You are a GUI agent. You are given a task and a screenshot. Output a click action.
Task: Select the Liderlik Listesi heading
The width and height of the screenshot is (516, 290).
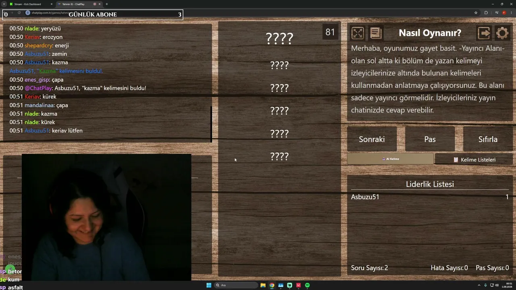click(430, 184)
